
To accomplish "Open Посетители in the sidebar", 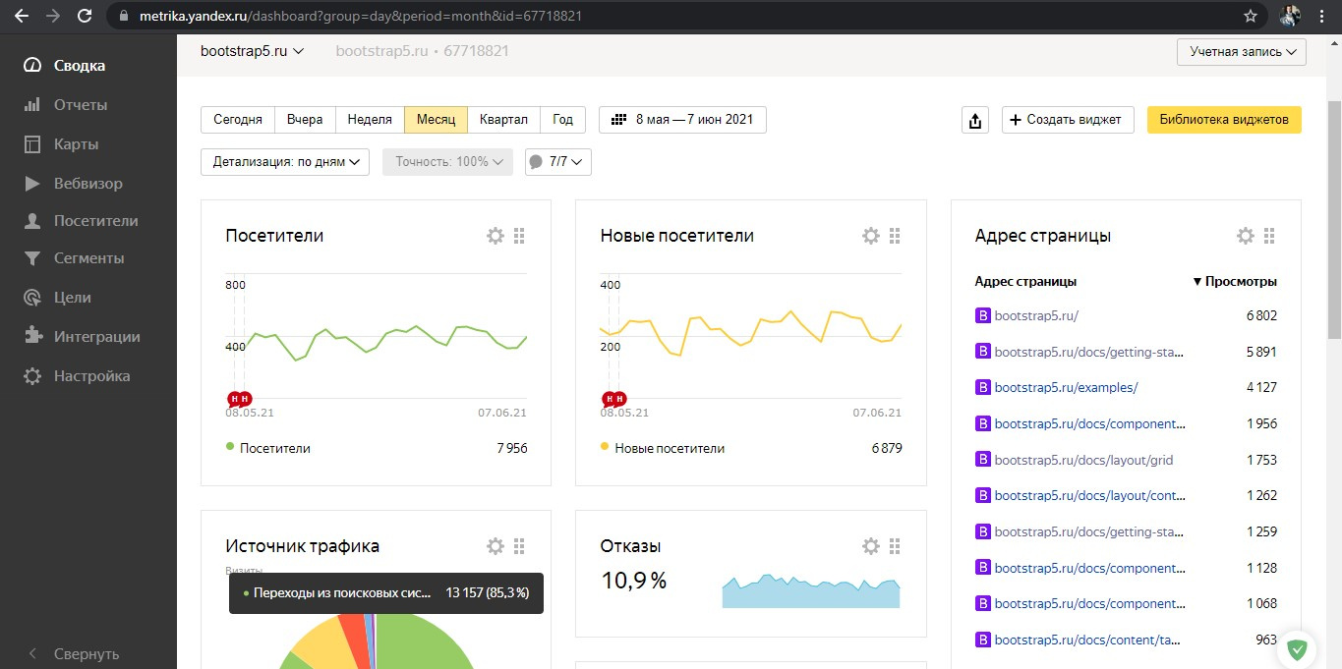I will [x=96, y=221].
